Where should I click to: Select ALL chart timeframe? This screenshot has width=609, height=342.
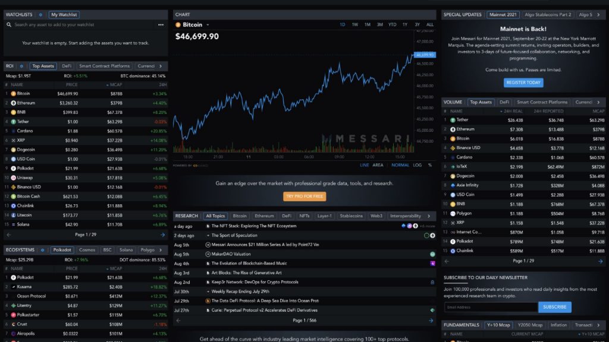[430, 25]
